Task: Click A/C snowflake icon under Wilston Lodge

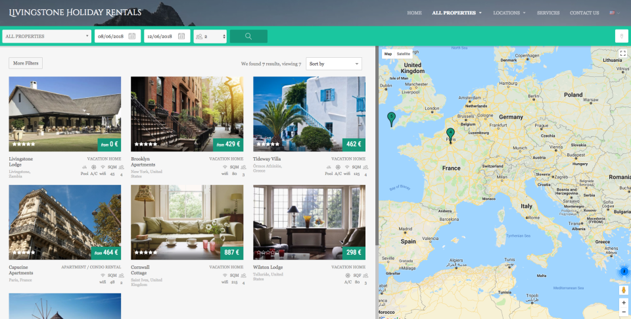Action: click(348, 276)
